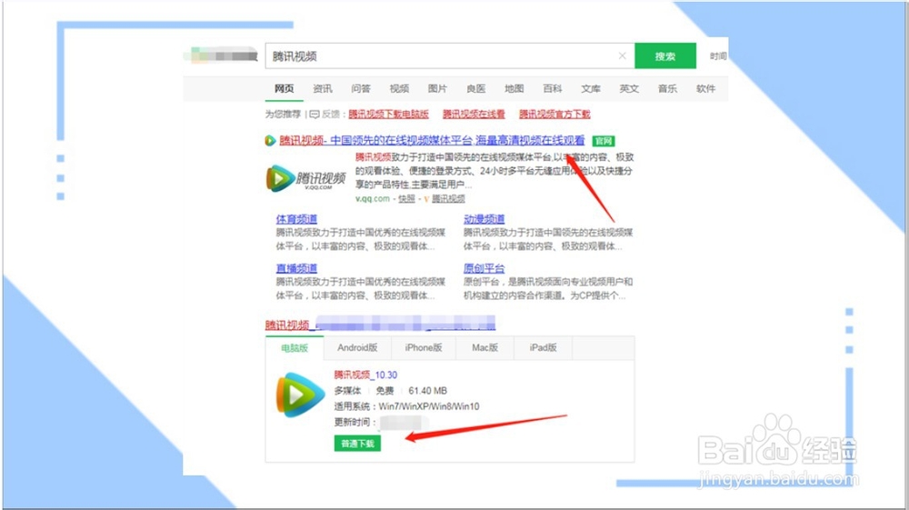Select the 电脑版 download tab

295,347
